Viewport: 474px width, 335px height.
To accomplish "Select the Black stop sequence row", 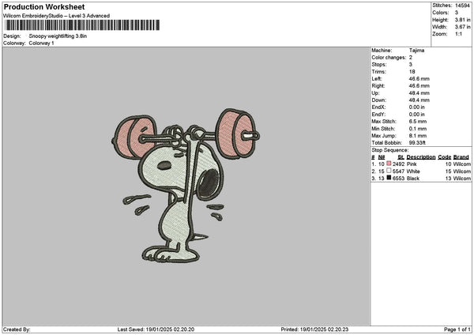I will (x=419, y=179).
